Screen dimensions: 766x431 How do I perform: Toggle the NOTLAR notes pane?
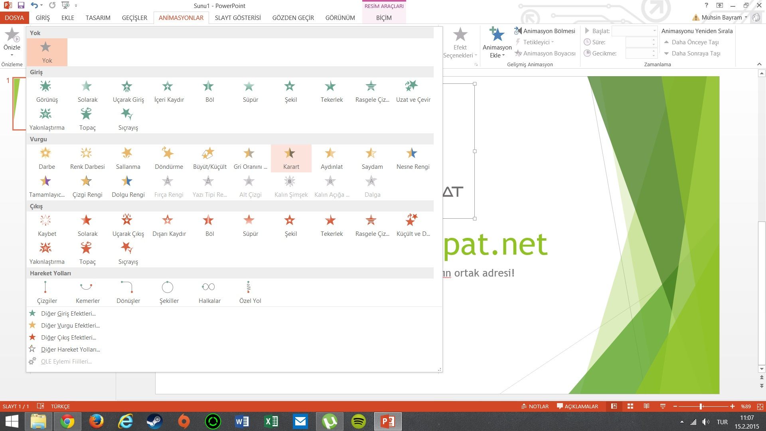point(535,406)
